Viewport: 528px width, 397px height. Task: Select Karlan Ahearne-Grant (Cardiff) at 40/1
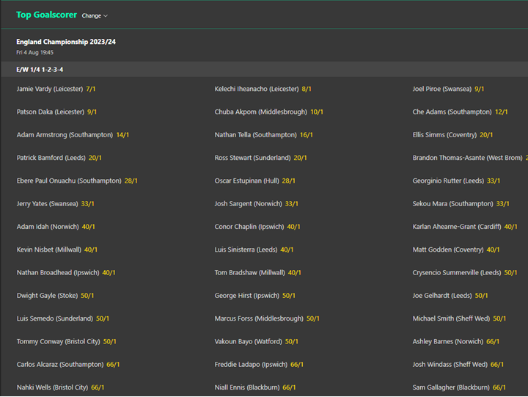465,227
